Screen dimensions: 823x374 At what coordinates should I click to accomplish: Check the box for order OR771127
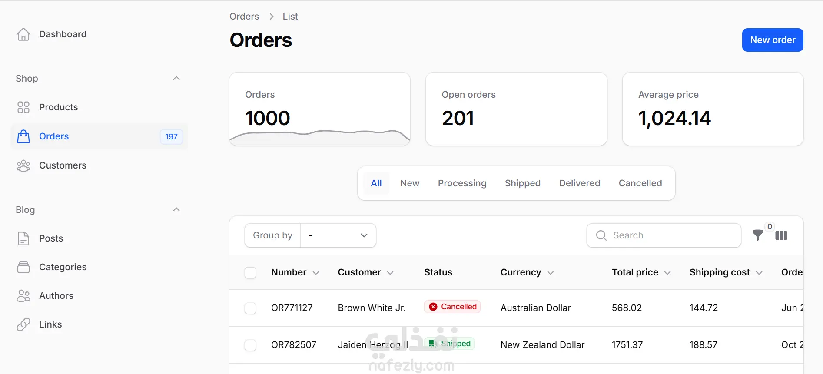[250, 308]
